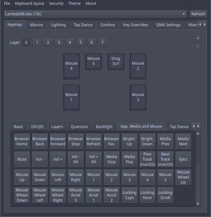Pick the Browser Refresh keycode

[x=93, y=141]
